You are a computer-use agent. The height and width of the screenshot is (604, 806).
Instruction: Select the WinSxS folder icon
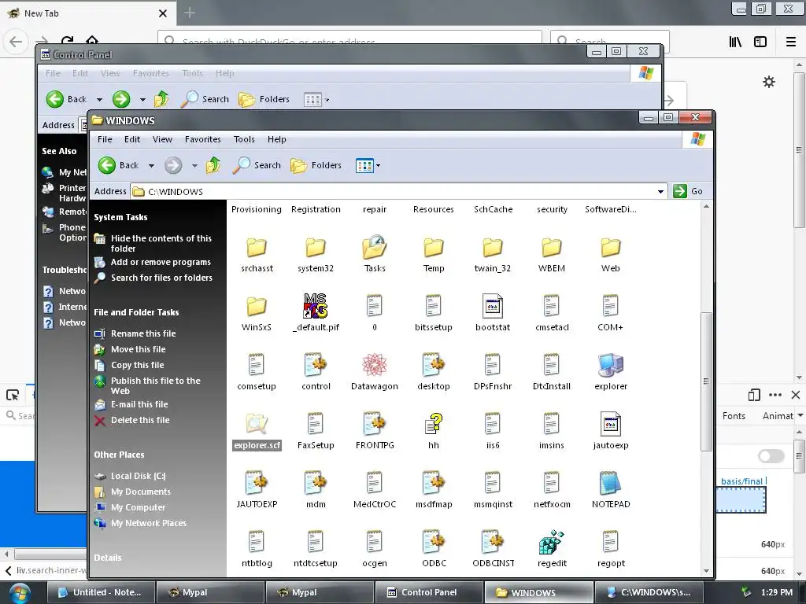tap(256, 306)
